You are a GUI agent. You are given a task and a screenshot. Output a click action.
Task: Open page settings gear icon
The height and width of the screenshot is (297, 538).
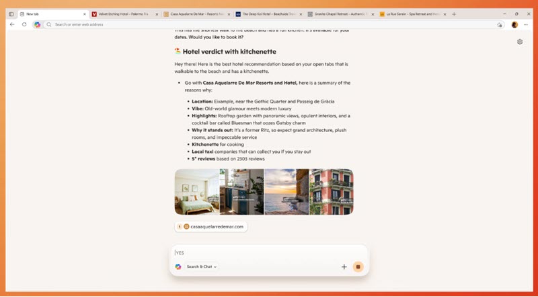520,42
